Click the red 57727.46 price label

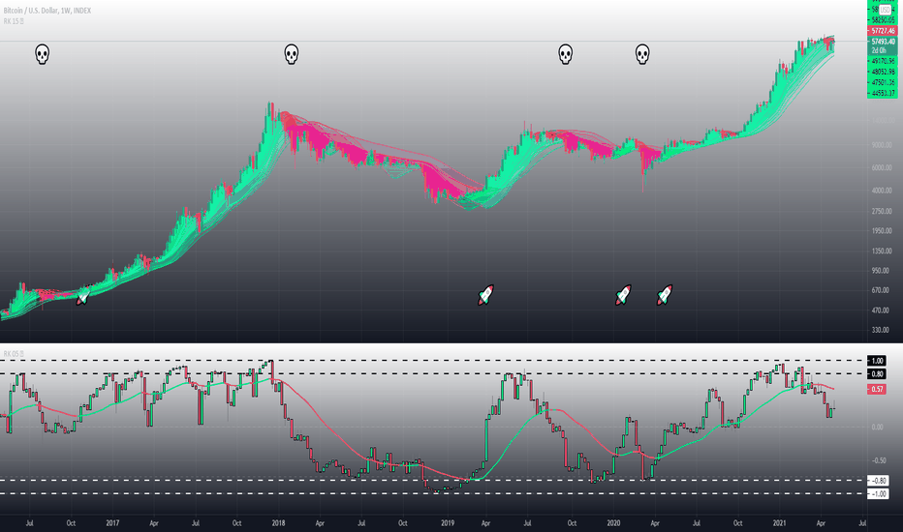[x=883, y=31]
